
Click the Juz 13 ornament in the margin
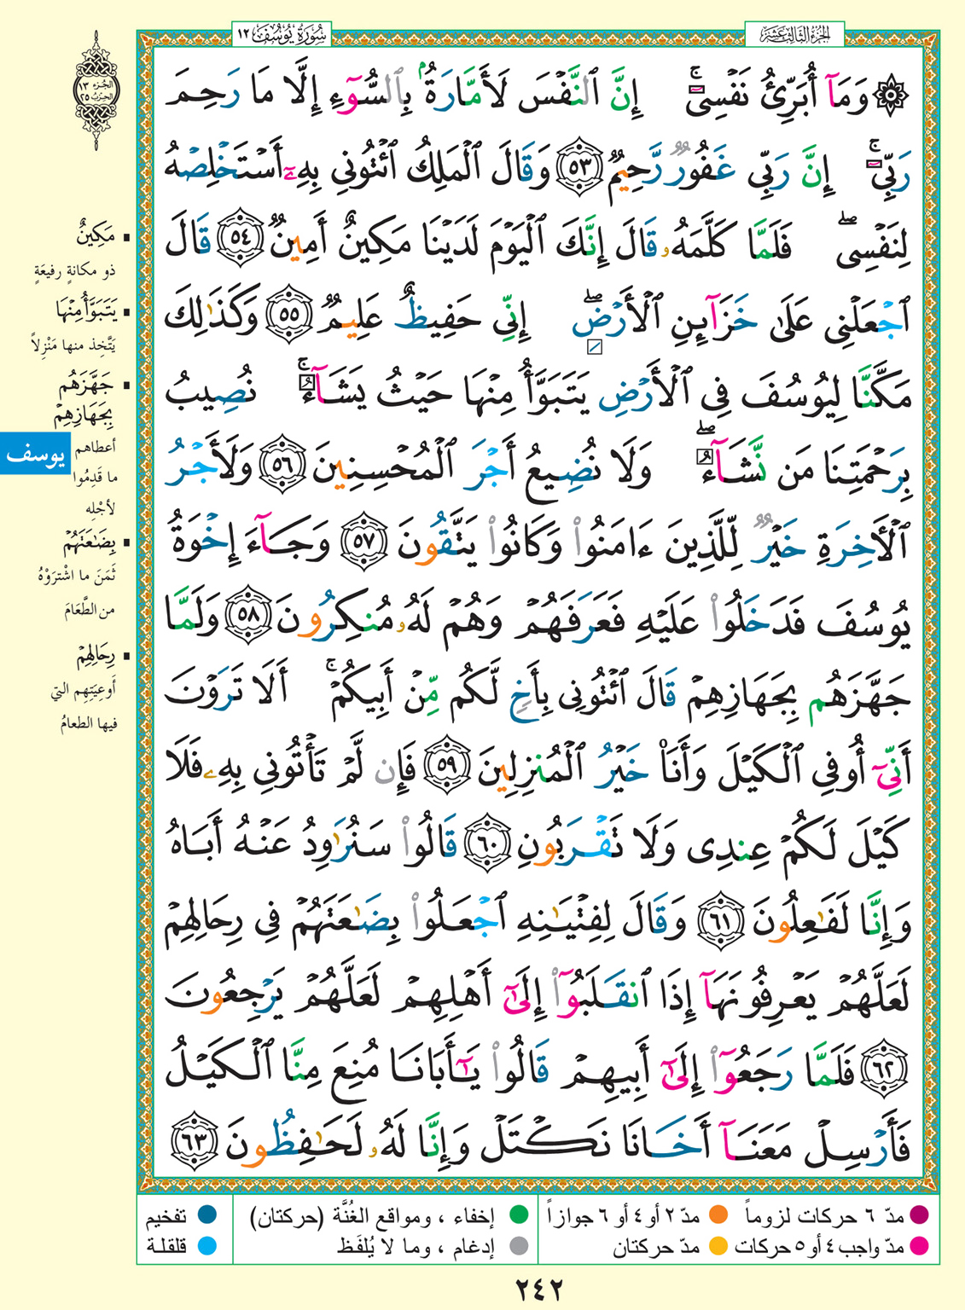click(98, 89)
